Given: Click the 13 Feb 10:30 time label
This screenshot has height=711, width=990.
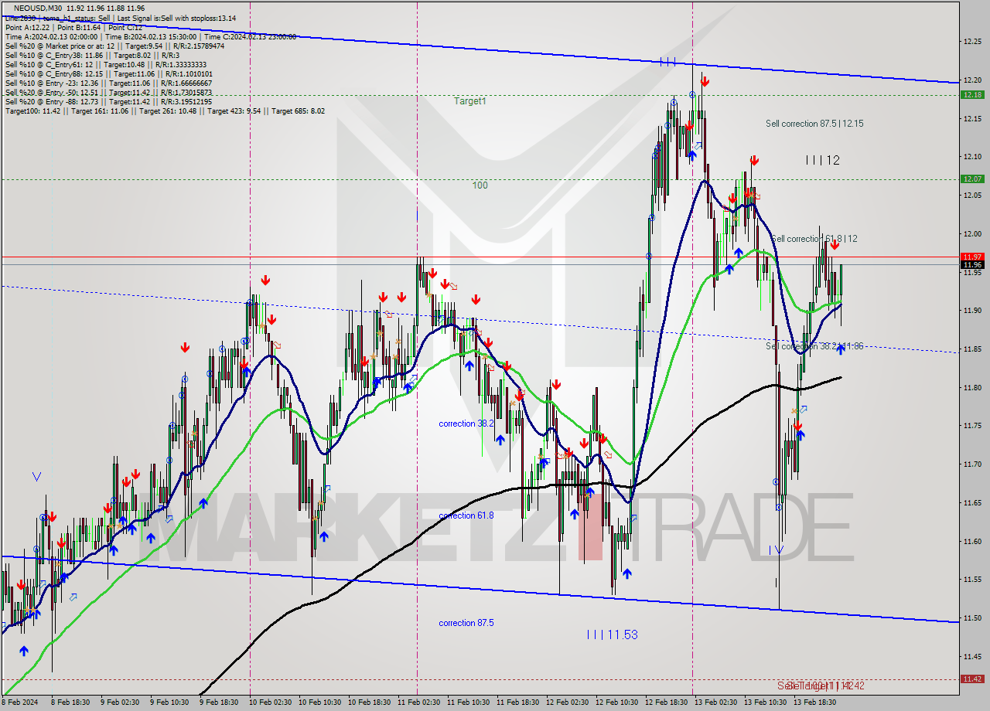Looking at the screenshot, I should (765, 702).
